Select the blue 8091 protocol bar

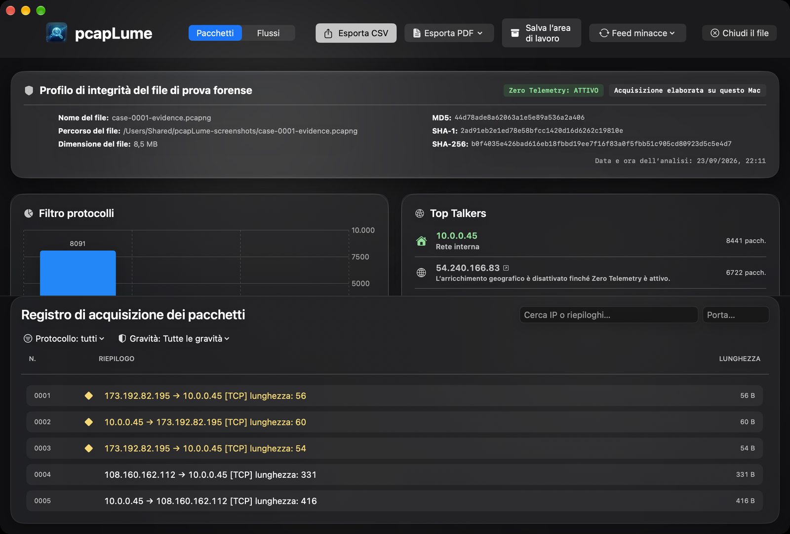coord(78,273)
